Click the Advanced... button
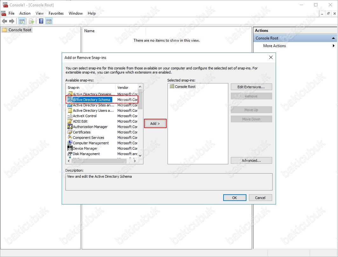 [x=251, y=161]
